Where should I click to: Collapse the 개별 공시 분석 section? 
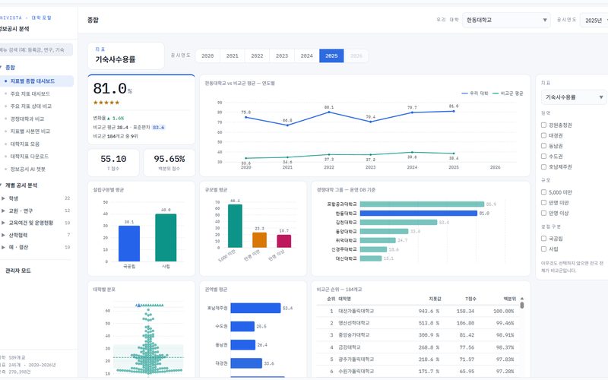(20, 185)
